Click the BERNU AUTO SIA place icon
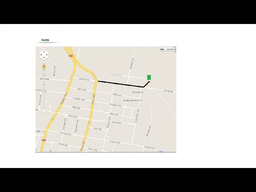This screenshot has width=256, height=192. click(141, 100)
